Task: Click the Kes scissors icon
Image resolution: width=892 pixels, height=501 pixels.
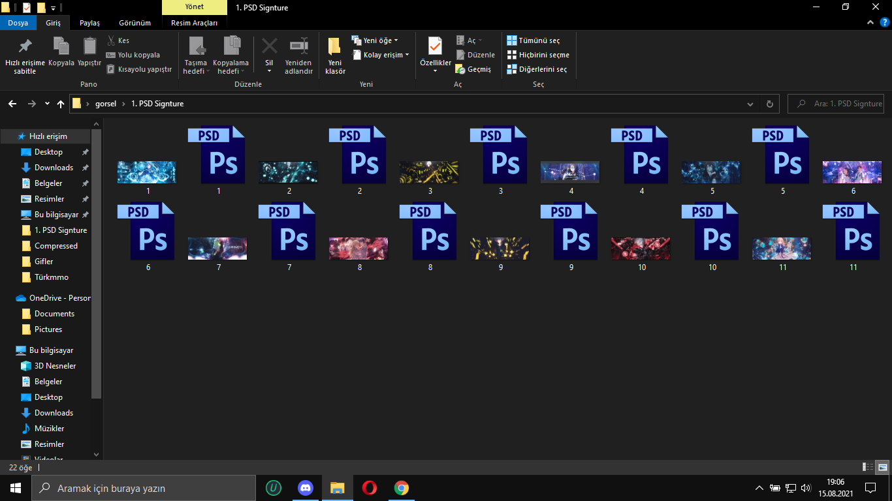Action: (x=111, y=40)
